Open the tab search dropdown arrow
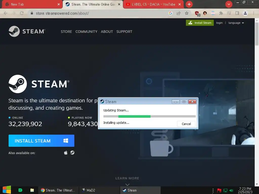The height and width of the screenshot is (194, 259). coord(229,5)
